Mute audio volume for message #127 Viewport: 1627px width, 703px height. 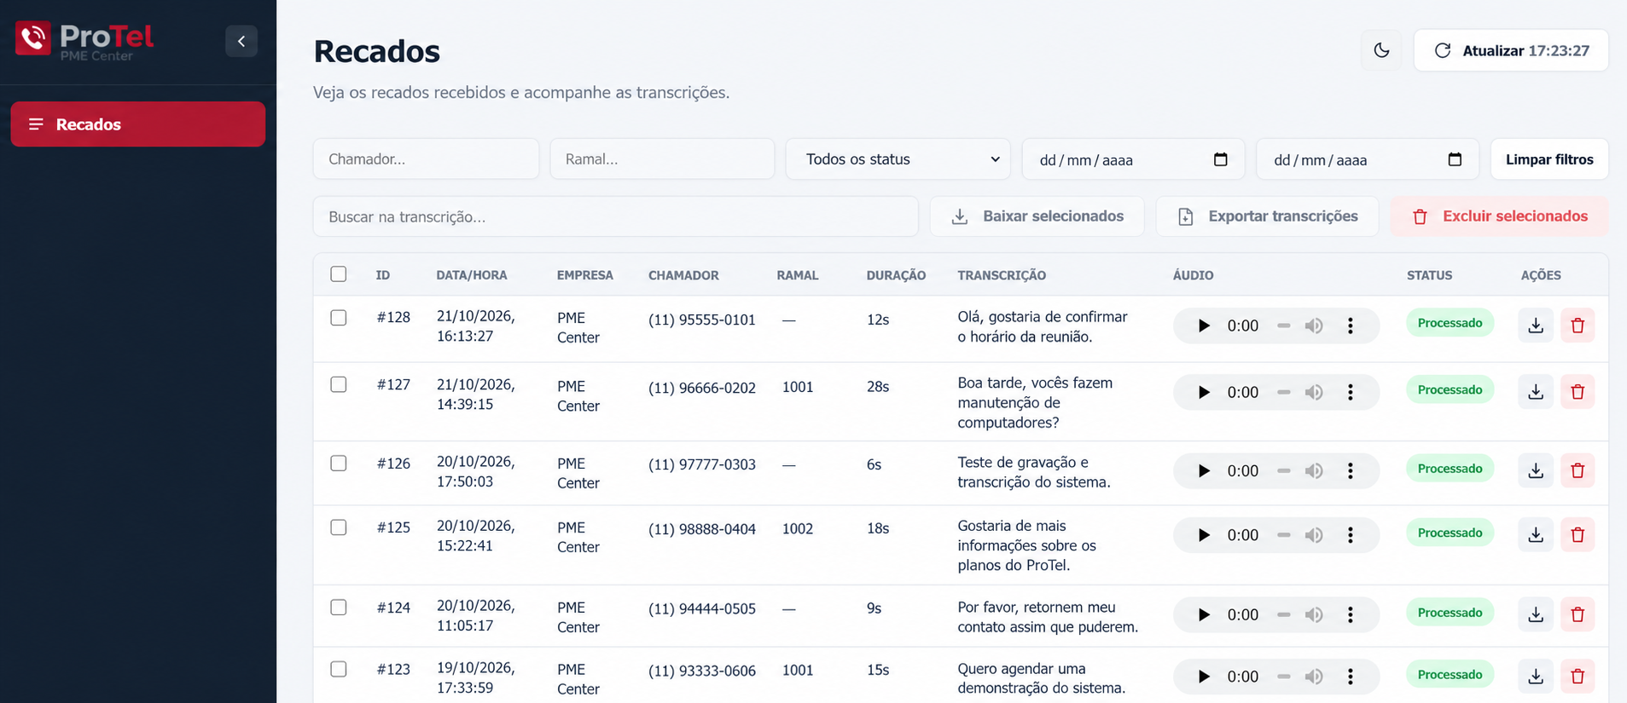[1314, 392]
